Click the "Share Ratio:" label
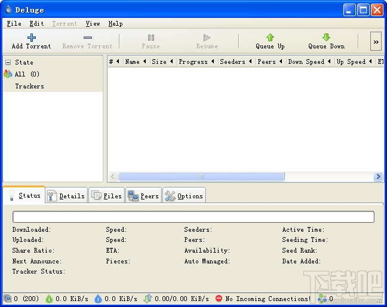 [33, 250]
